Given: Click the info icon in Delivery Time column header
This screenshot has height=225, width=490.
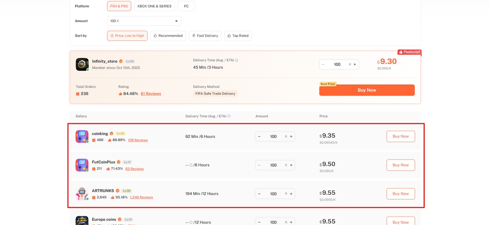Looking at the screenshot, I should point(229,116).
